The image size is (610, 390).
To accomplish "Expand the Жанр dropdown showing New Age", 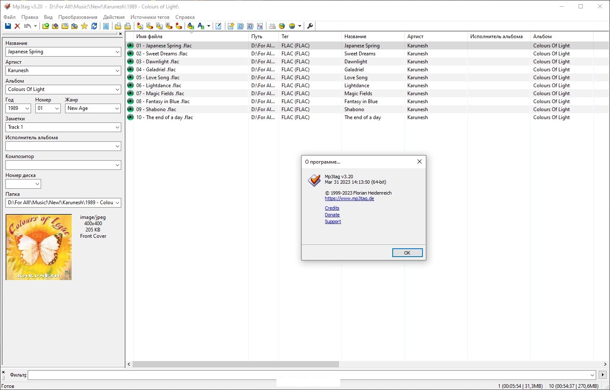I will pos(117,108).
